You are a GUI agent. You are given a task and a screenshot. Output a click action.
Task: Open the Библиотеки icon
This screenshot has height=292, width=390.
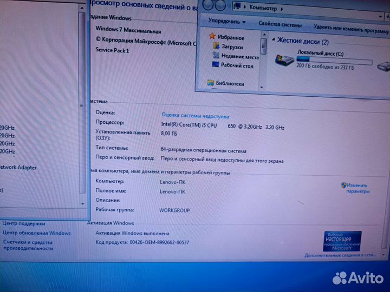click(210, 83)
